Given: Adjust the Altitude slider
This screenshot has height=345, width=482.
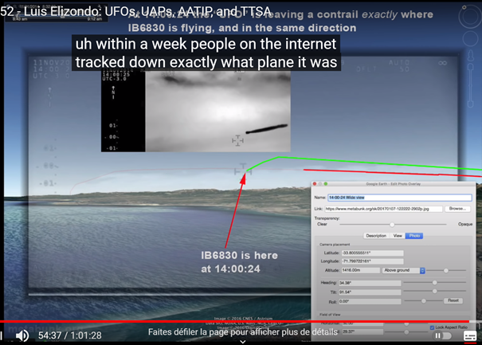Looking at the screenshot, I should 446,271.
